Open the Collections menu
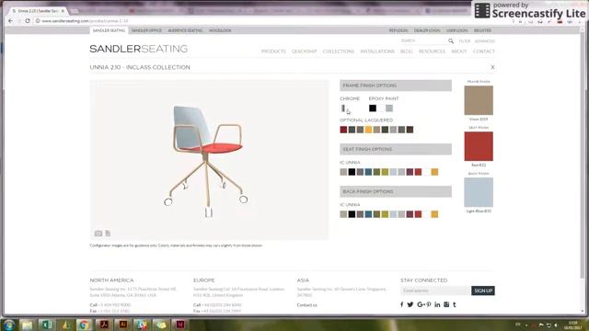 click(339, 51)
